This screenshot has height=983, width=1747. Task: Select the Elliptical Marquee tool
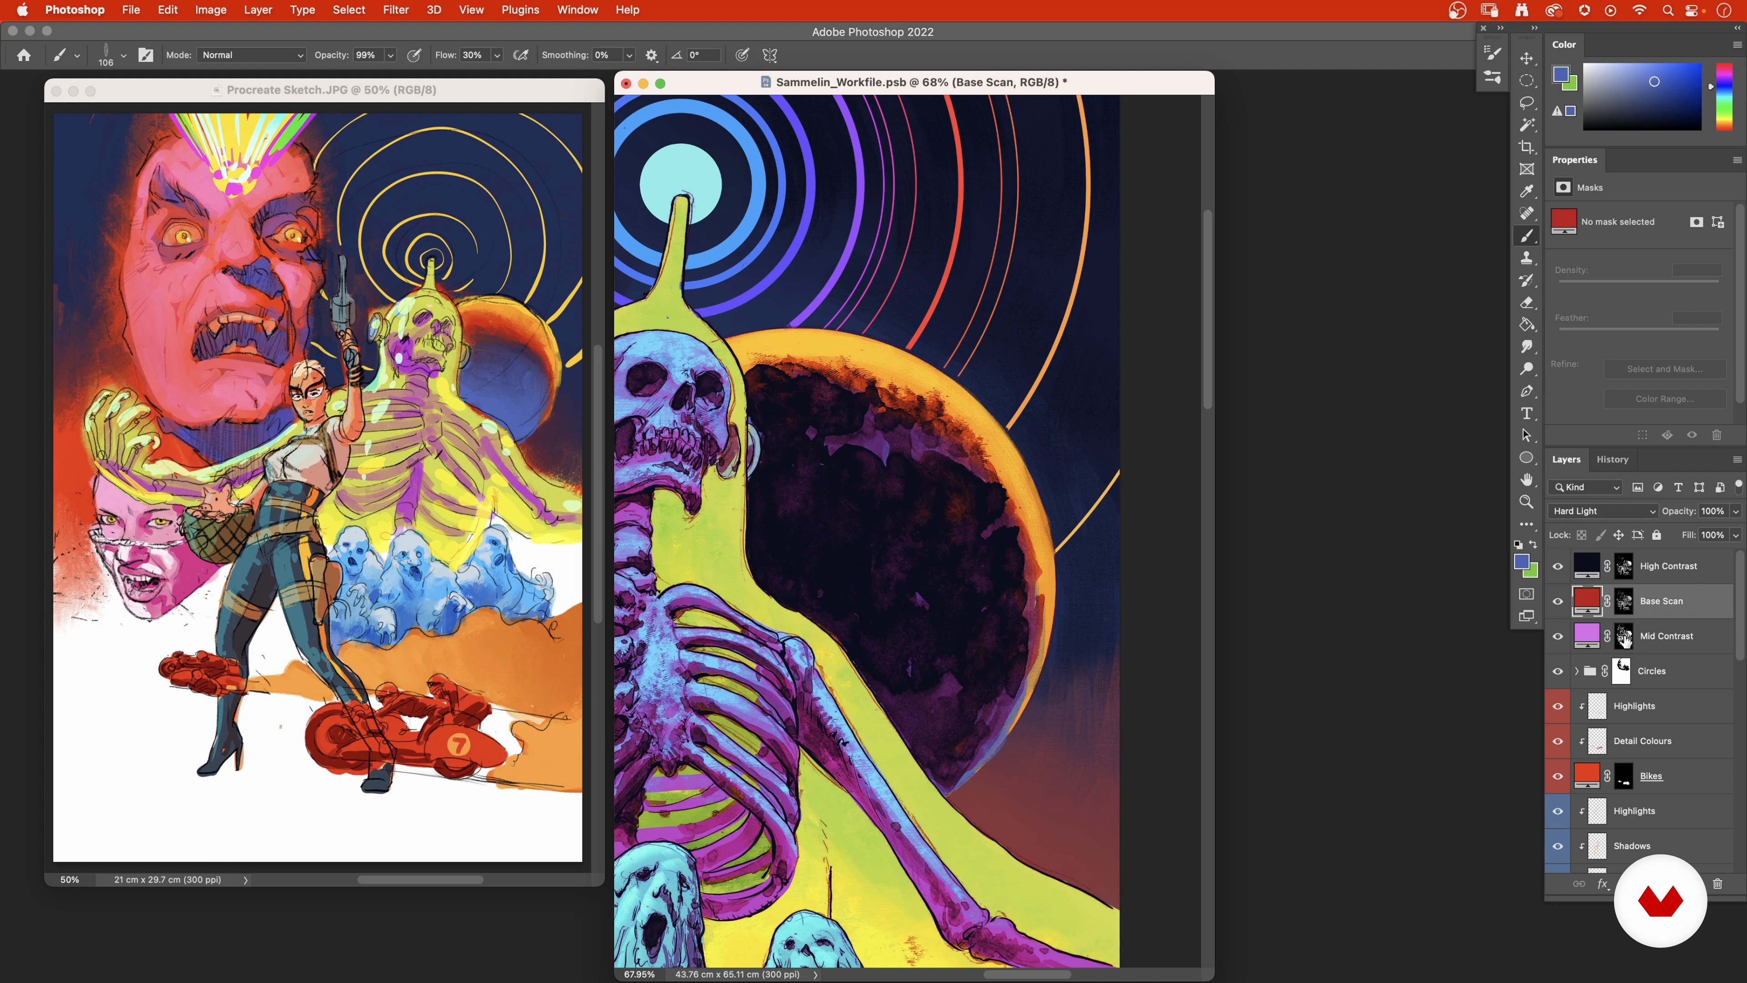pos(1527,81)
